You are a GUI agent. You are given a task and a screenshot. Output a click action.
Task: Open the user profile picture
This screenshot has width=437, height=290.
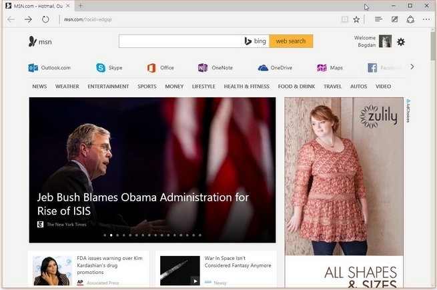click(x=385, y=41)
